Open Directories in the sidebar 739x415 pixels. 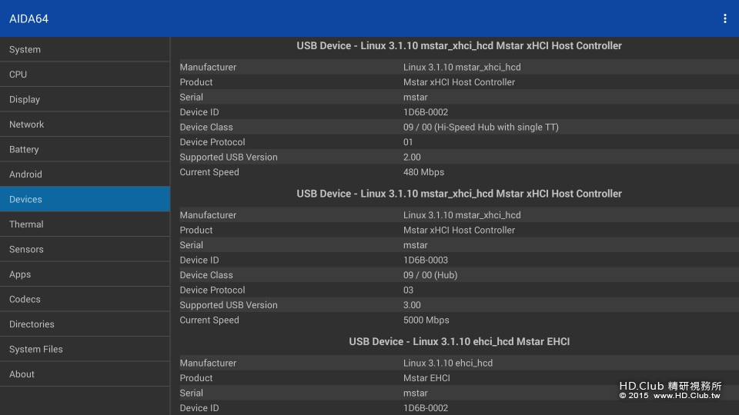pyautogui.click(x=85, y=324)
